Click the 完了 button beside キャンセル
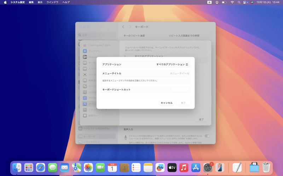Viewport: 283px width, 176px height. click(x=183, y=103)
